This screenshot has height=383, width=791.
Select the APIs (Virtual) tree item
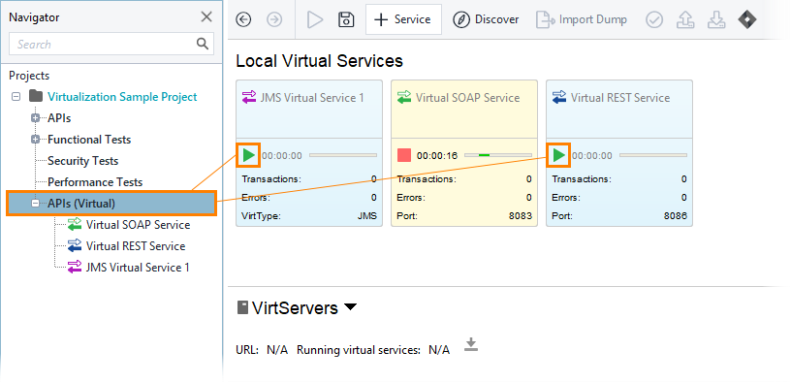[111, 204]
